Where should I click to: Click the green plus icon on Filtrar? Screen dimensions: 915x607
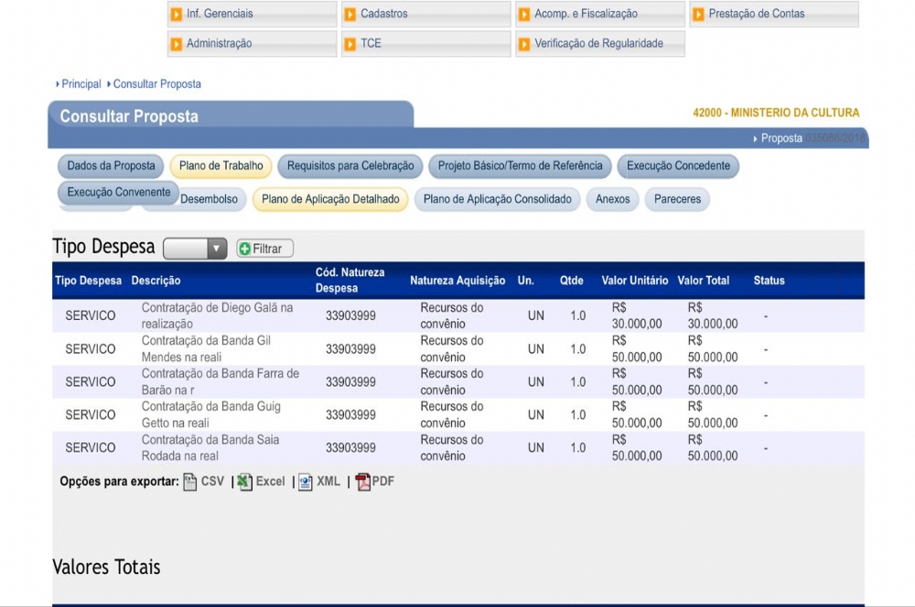(x=244, y=249)
